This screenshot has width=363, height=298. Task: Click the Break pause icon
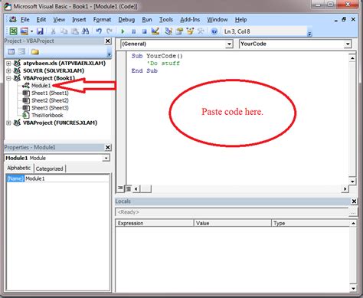[133, 31]
